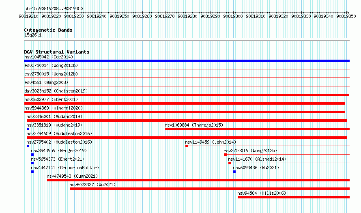Click the Cytogenetic Bands track title

click(x=48, y=30)
